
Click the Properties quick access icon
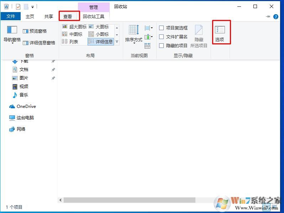(x=18, y=7)
